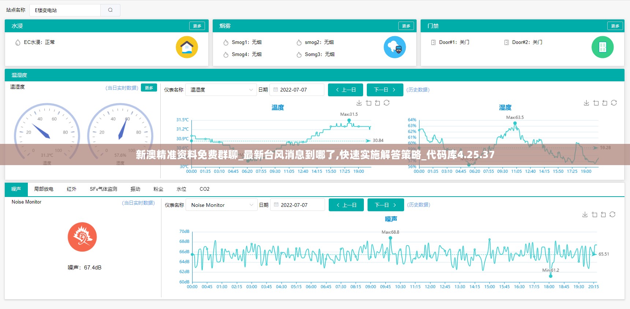Switch to the 红外 tab
This screenshot has width=630, height=309.
coord(72,189)
